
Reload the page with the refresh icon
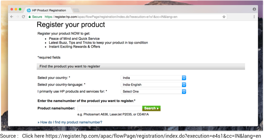tap(23, 17)
